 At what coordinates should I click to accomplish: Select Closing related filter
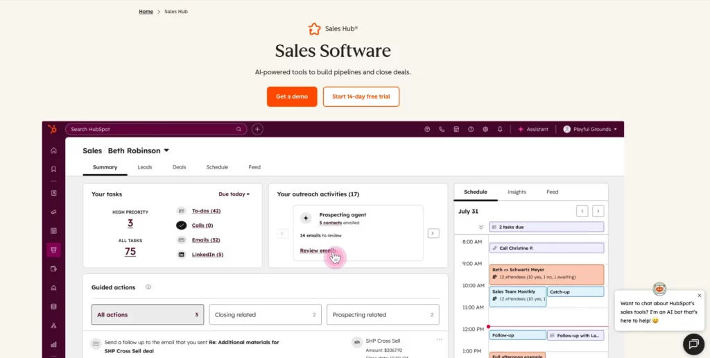point(266,314)
